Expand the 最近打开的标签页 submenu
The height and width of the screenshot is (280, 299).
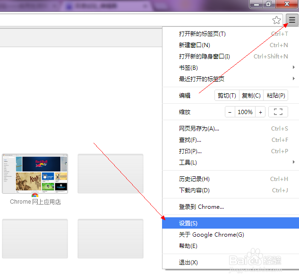point(231,79)
